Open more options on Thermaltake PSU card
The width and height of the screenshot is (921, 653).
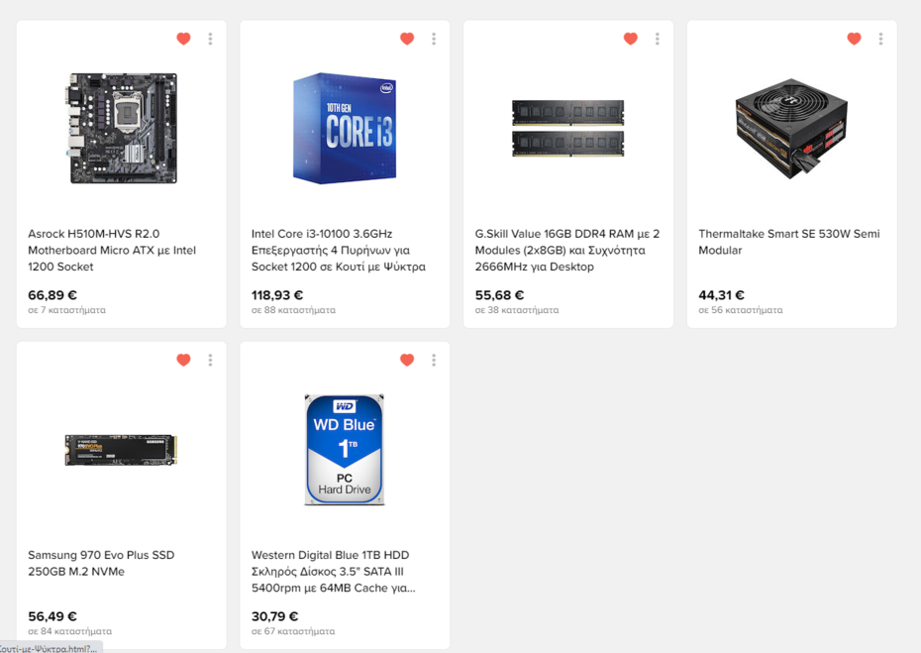coord(880,39)
